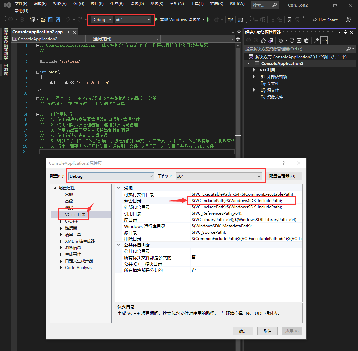The height and width of the screenshot is (351, 358).
Task: Open the 视图(V) menu
Action: pos(60,4)
